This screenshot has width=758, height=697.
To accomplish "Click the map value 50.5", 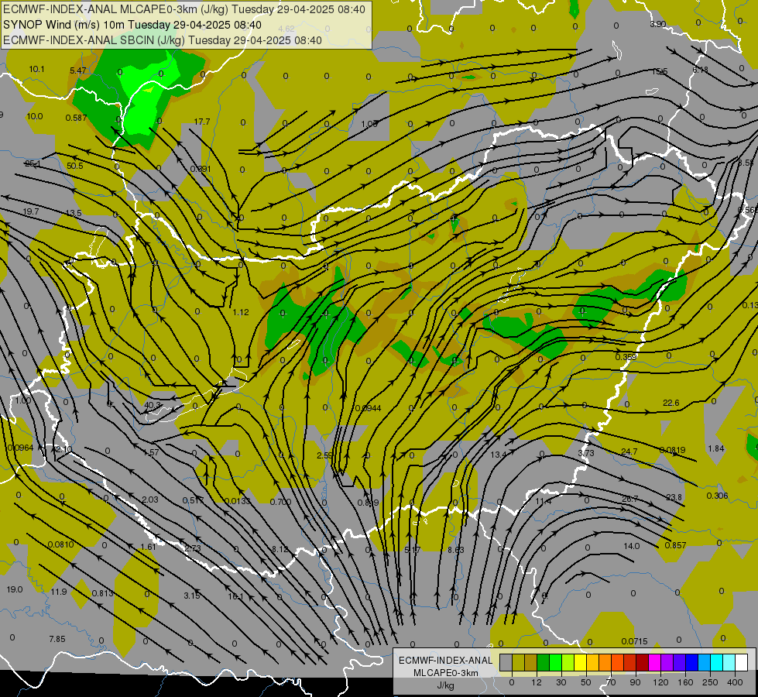I will [75, 166].
